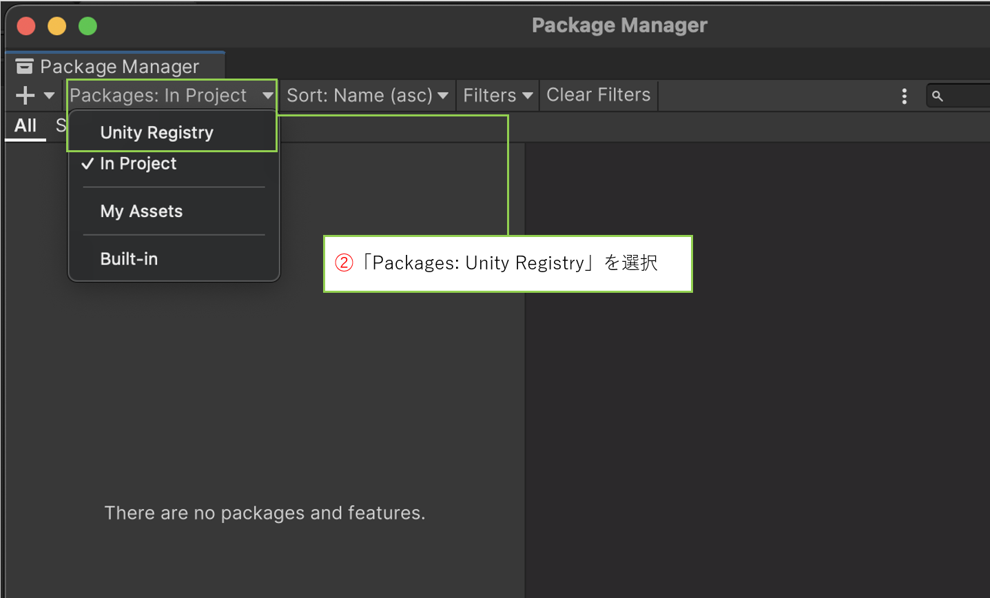Open the Sort: Name (asc) dropdown

pyautogui.click(x=367, y=95)
